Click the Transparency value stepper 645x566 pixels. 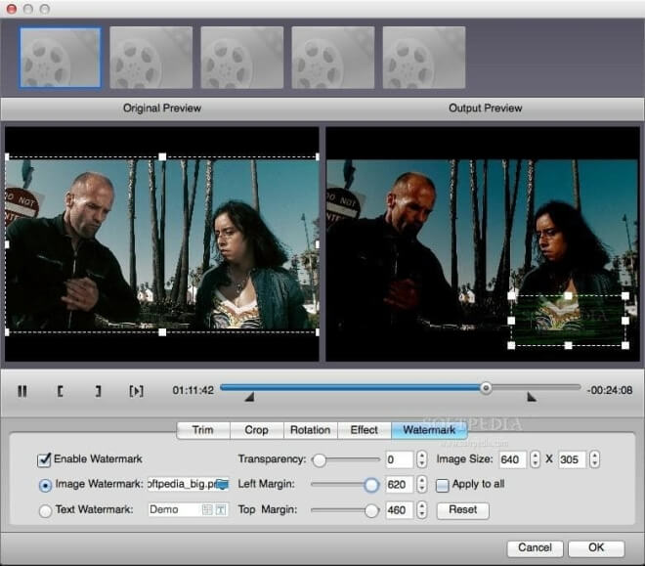coord(421,459)
